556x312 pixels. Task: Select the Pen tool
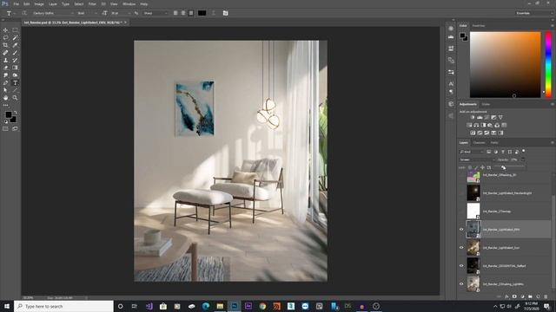tap(5, 83)
